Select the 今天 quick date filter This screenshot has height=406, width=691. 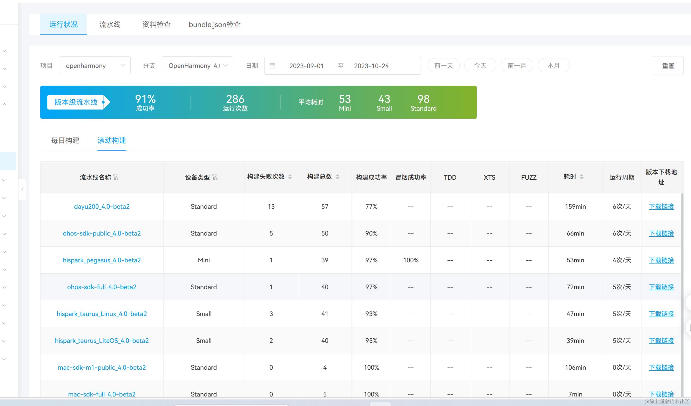(x=480, y=66)
